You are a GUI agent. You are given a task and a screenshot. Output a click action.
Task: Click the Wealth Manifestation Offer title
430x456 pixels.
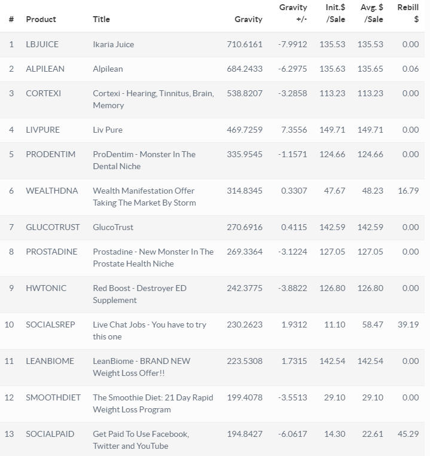tap(144, 197)
